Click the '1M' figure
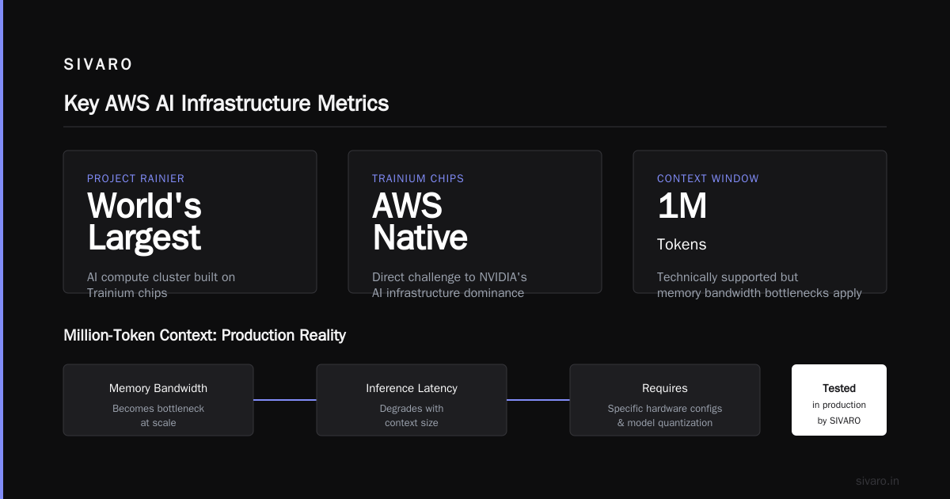The width and height of the screenshot is (950, 499). click(682, 208)
